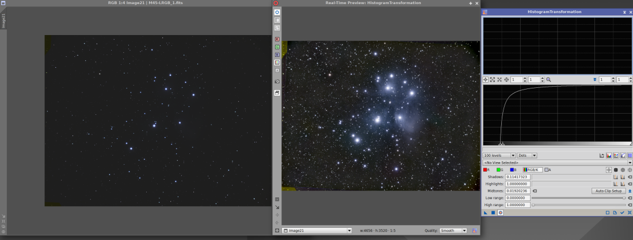Select the G green channel button

499,170
